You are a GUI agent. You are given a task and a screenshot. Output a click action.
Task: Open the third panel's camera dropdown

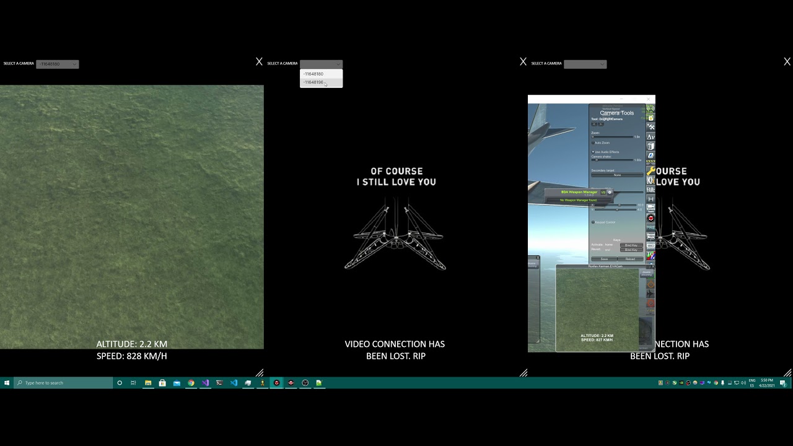[585, 64]
